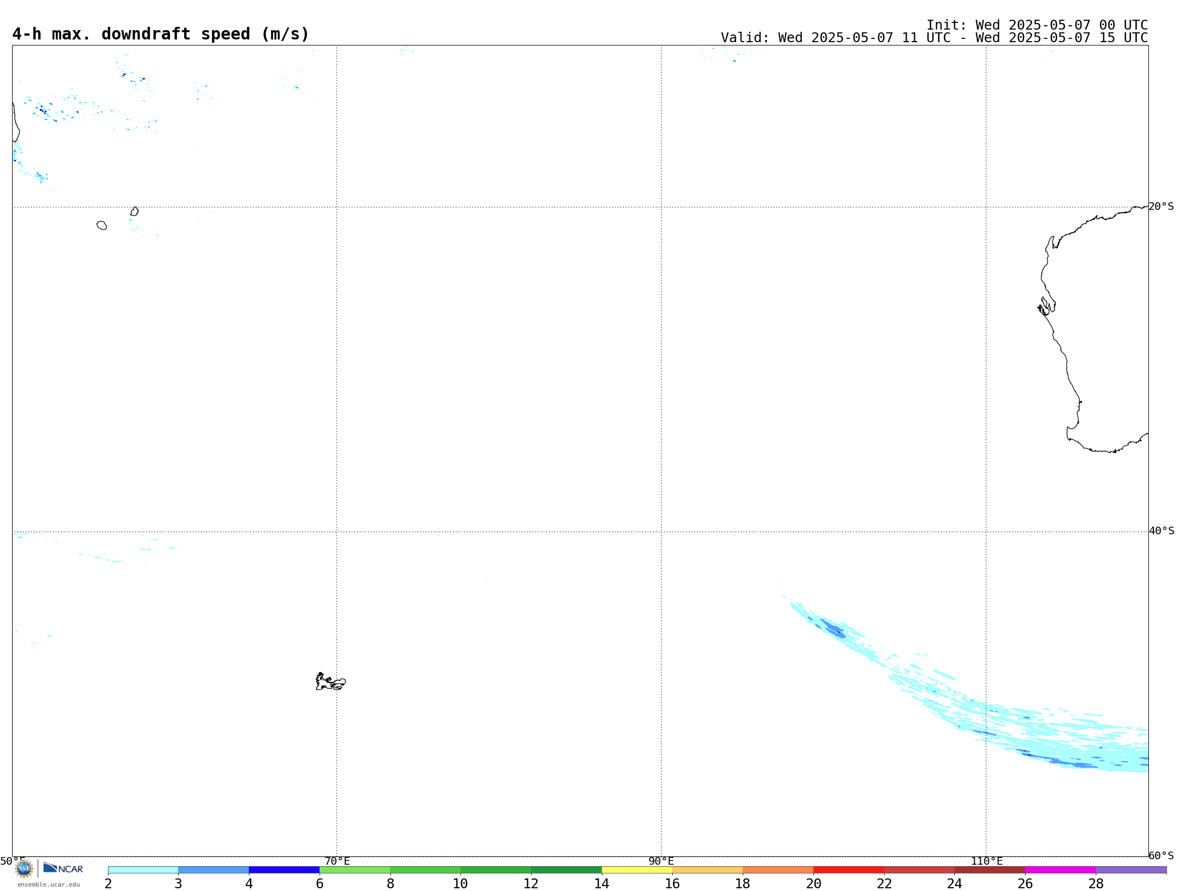This screenshot has width=1184, height=891.
Task: Click the dark green 12-14 colorbar segment
Action: point(567,870)
